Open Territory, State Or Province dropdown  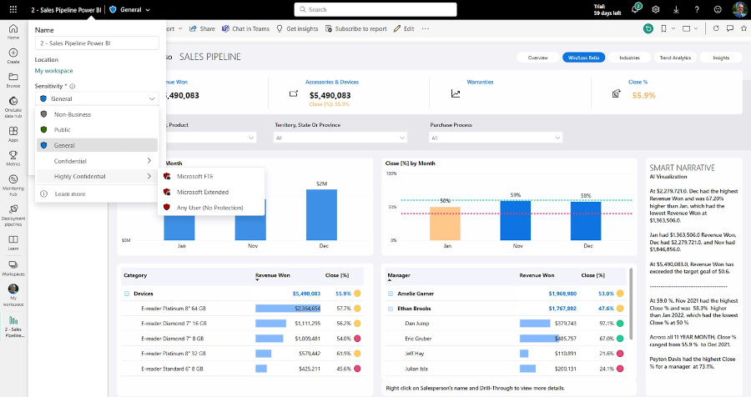point(340,138)
